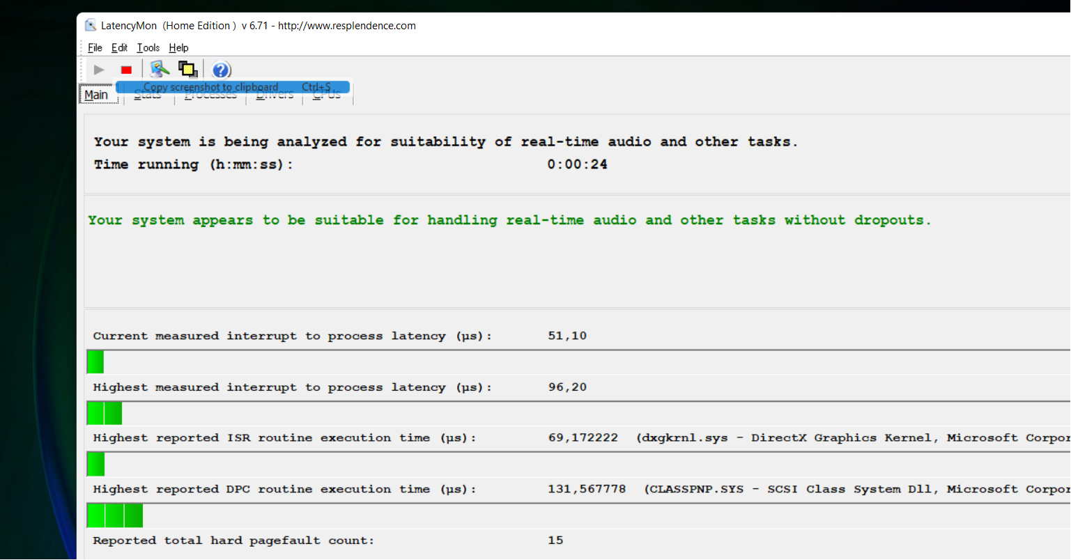Viewport: 1071px width, 560px height.
Task: Select the DPC time value 131,567778
Action: pyautogui.click(x=587, y=489)
